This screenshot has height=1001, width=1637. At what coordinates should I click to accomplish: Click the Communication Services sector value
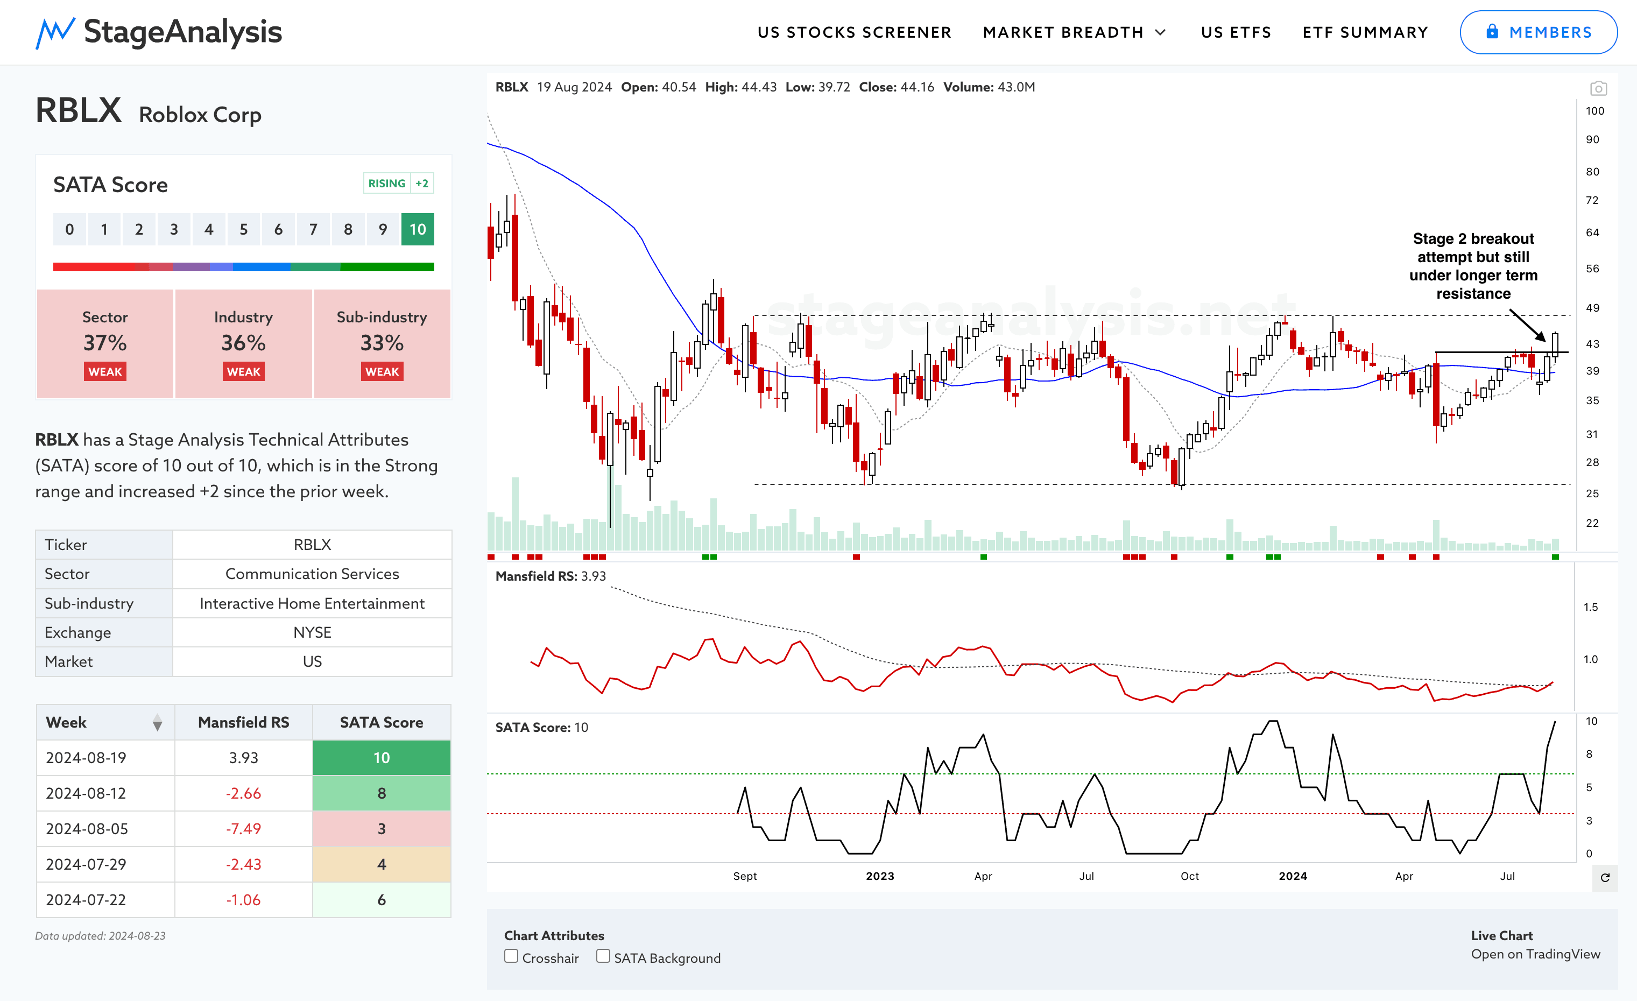coord(312,574)
